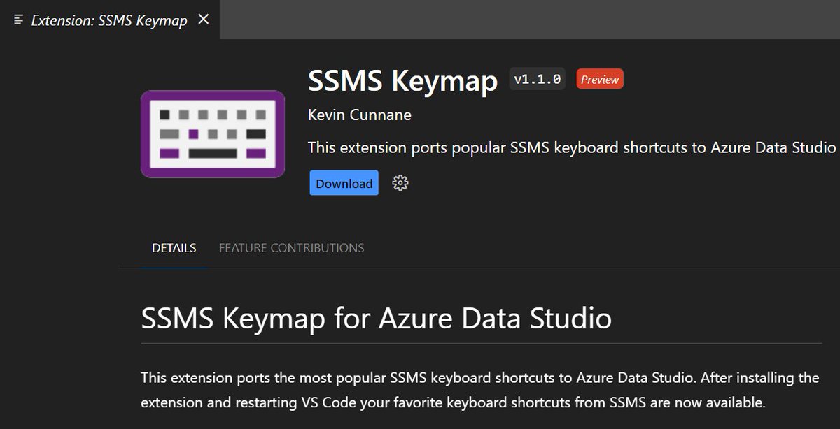Screen dimensions: 840x429
Task: Click the heading SSMS Keymap for Azure Data Studio
Action: coord(377,318)
